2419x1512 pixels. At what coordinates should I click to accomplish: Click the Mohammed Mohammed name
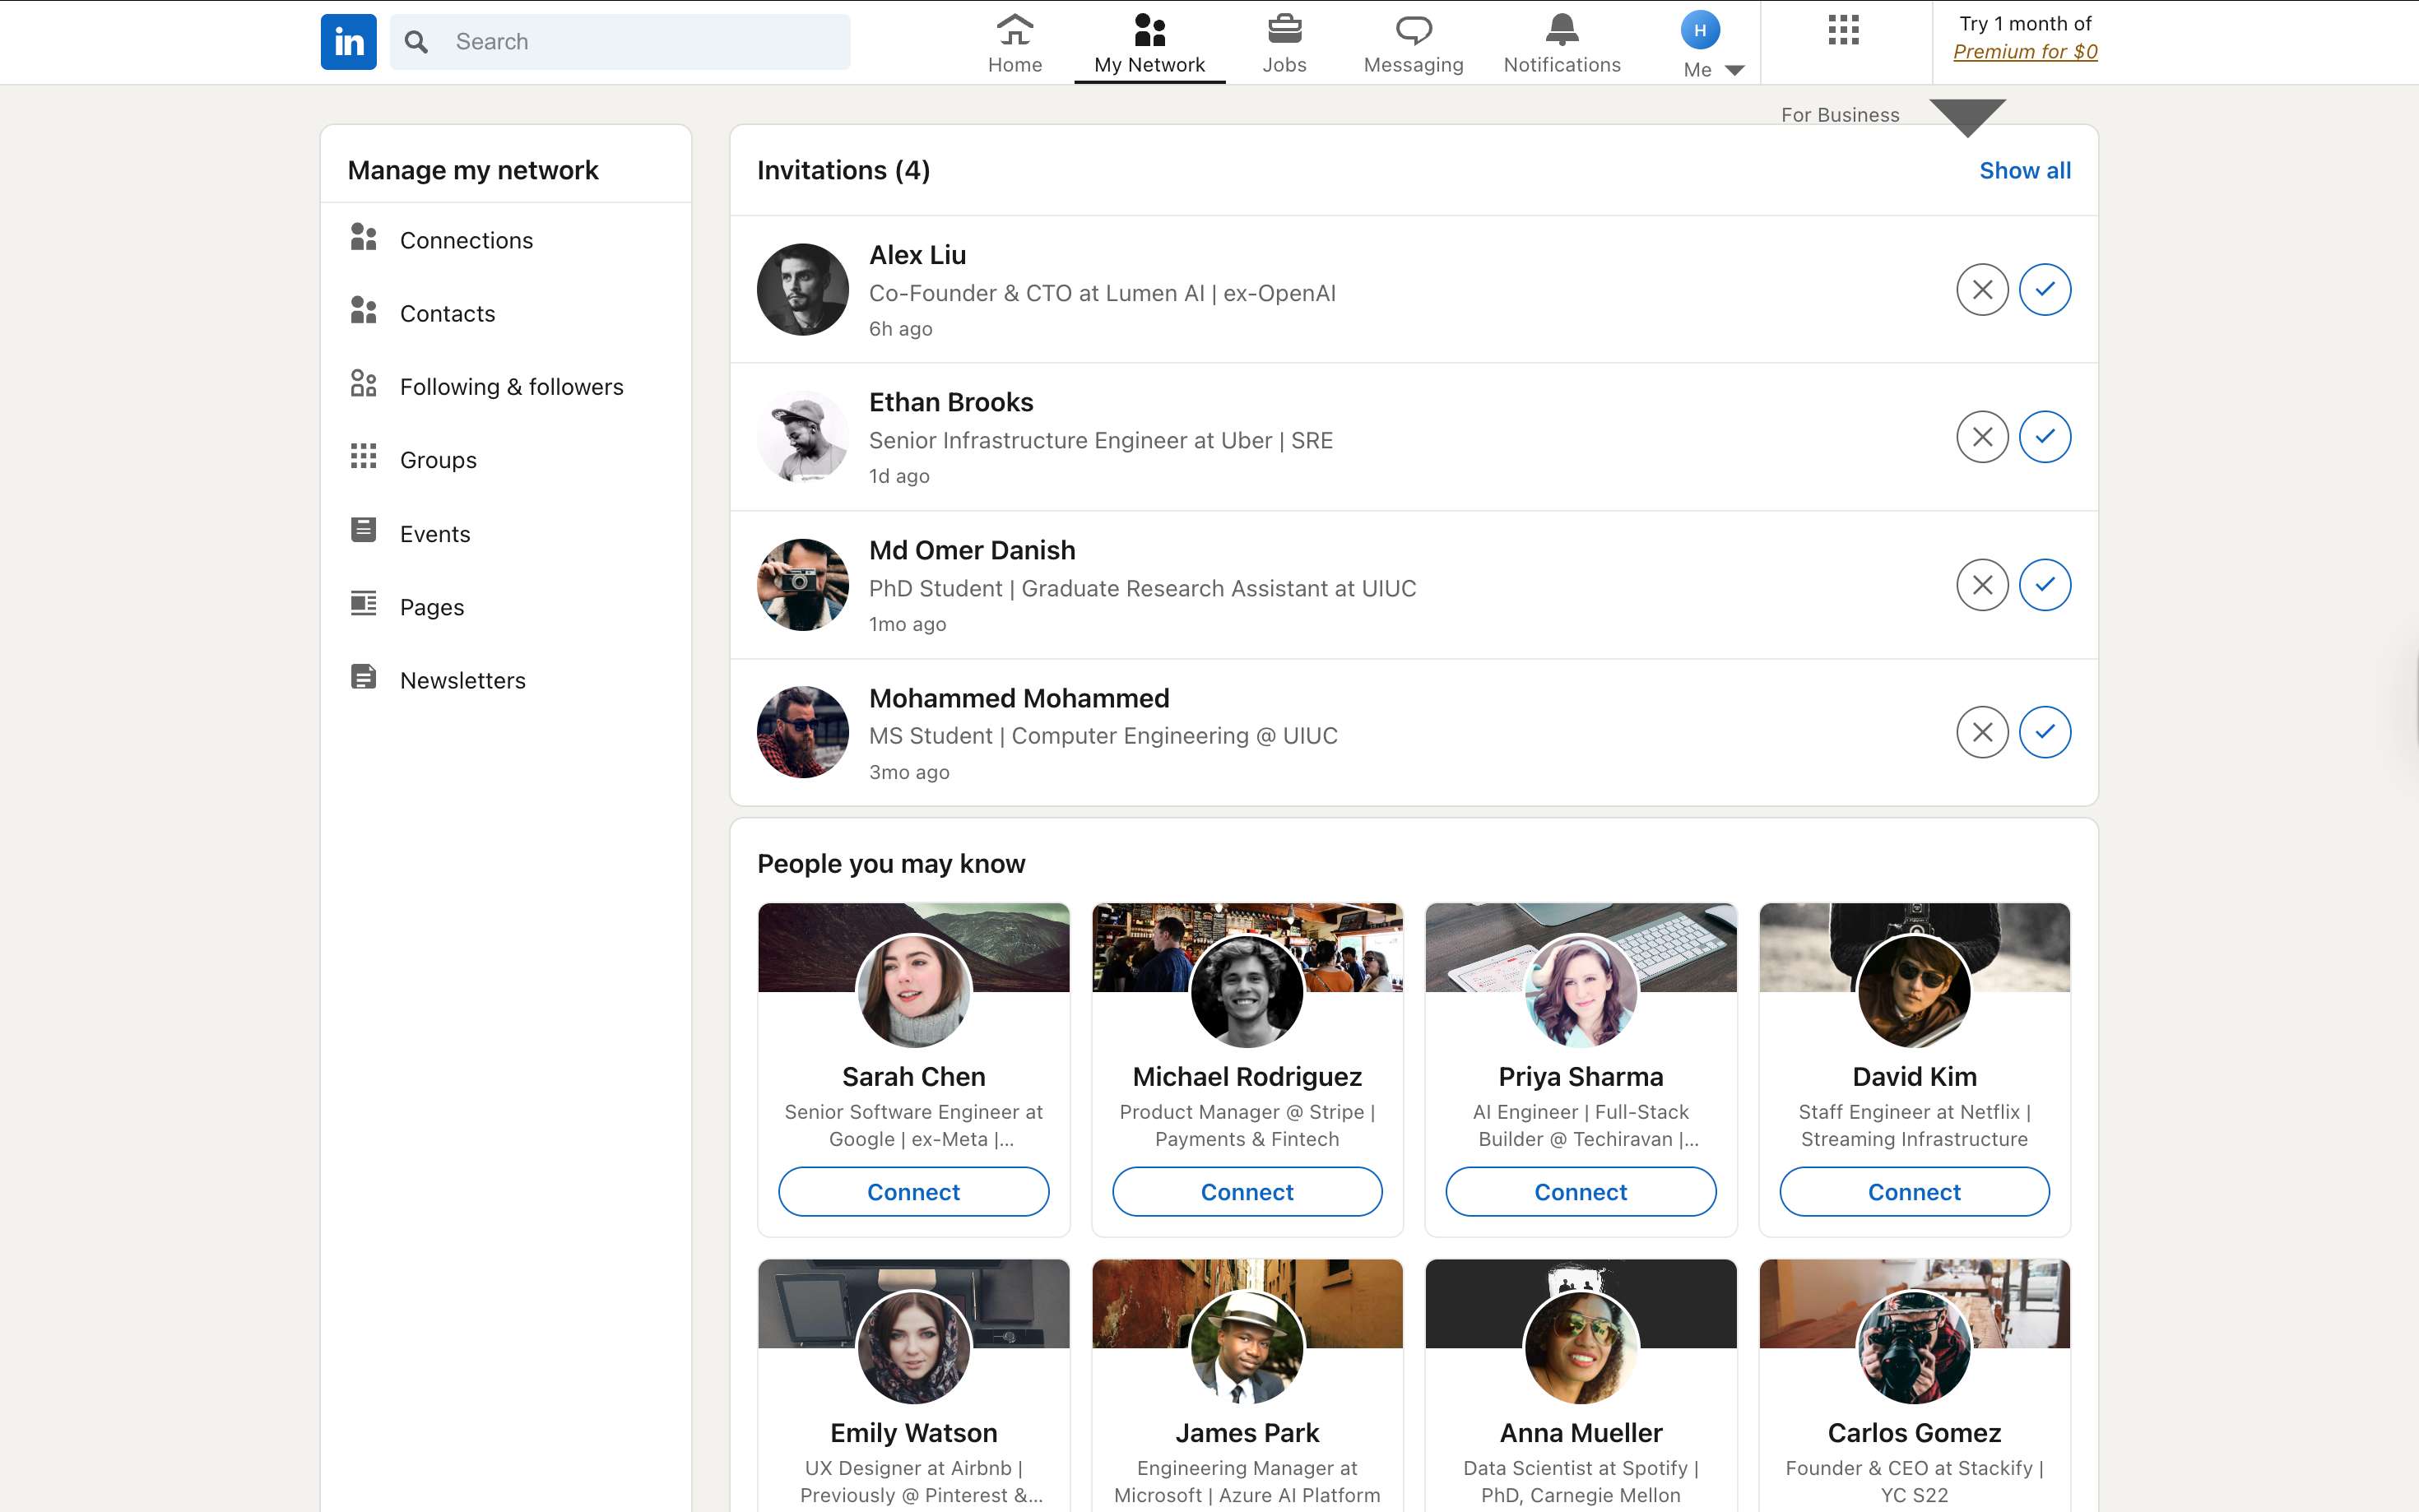point(1018,698)
